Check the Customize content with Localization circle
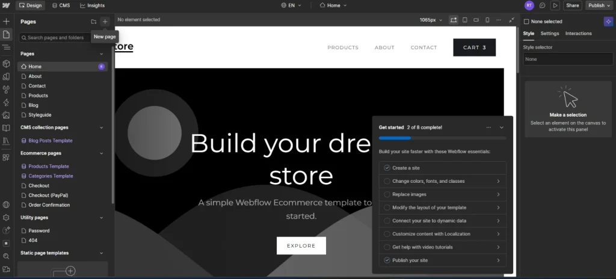The height and width of the screenshot is (279, 616). click(387, 234)
